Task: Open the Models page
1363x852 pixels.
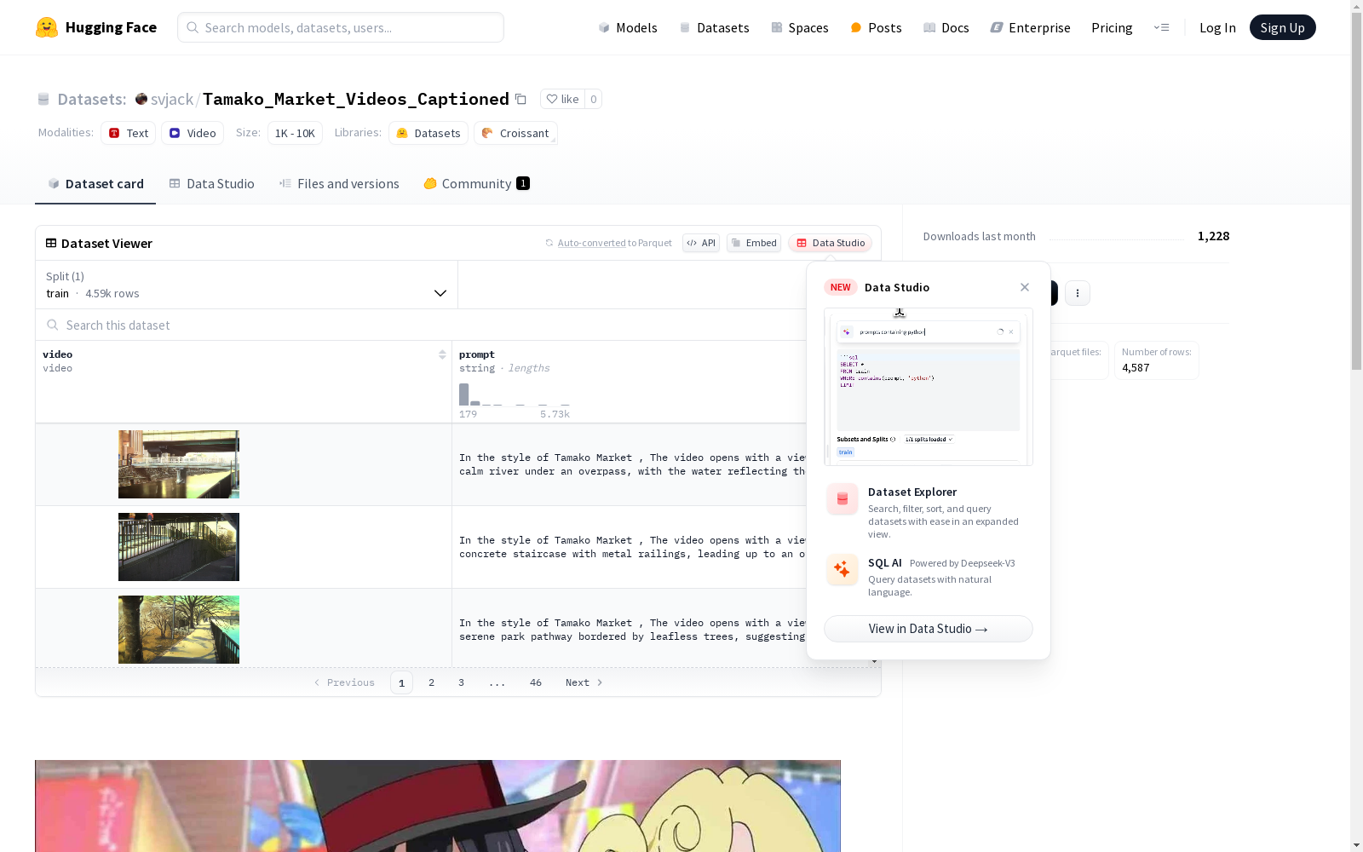Action: point(628,27)
